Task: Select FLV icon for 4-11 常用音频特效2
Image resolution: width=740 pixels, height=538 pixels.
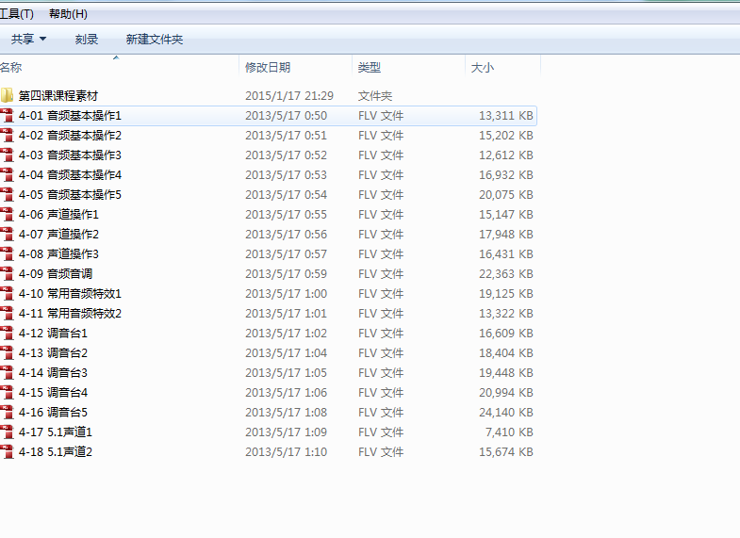Action: point(8,314)
